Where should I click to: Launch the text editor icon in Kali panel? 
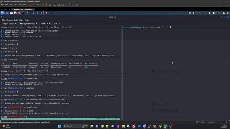[x=15, y=13]
